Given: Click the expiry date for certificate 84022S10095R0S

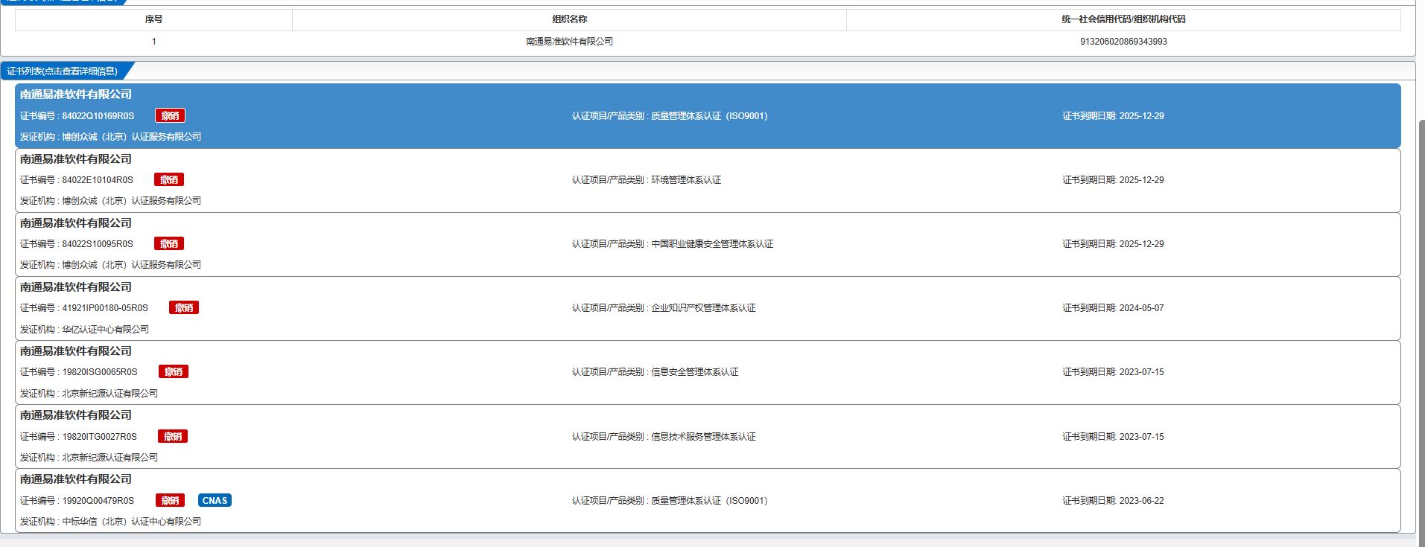Looking at the screenshot, I should coord(1141,244).
